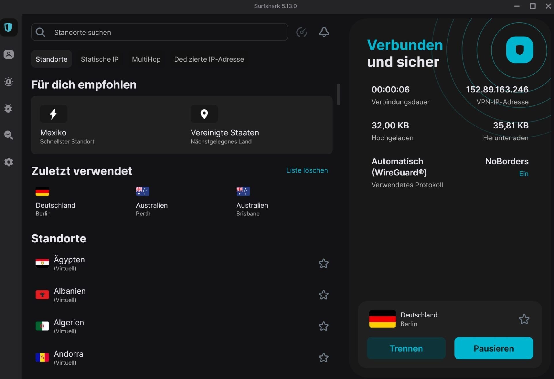Click the Ägypten flag icon
554x379 pixels.
(42, 263)
